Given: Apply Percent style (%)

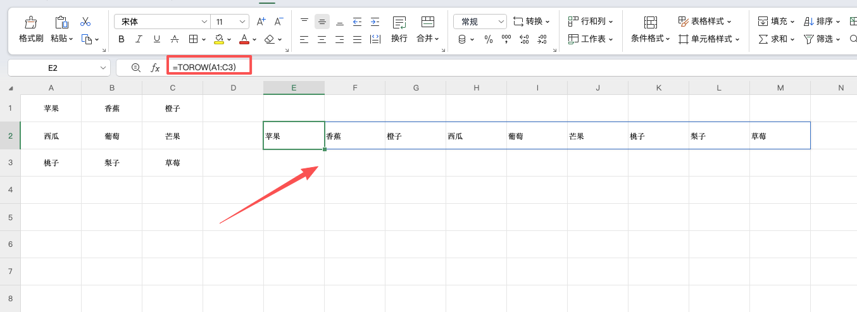Looking at the screenshot, I should 489,39.
